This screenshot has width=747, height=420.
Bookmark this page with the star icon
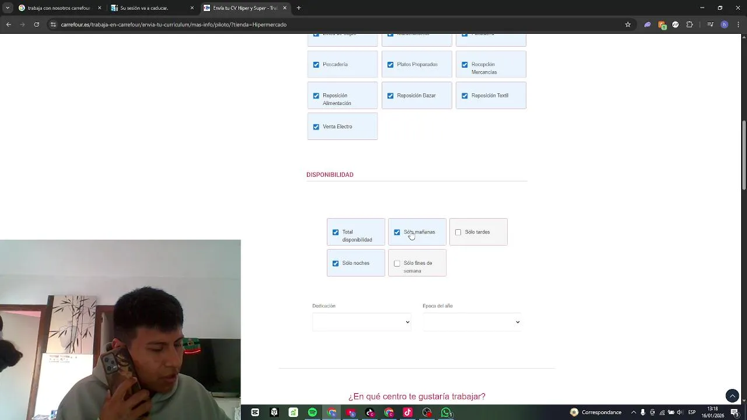pos(628,24)
